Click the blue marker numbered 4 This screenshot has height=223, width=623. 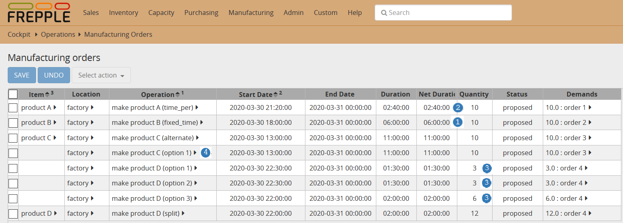(206, 153)
